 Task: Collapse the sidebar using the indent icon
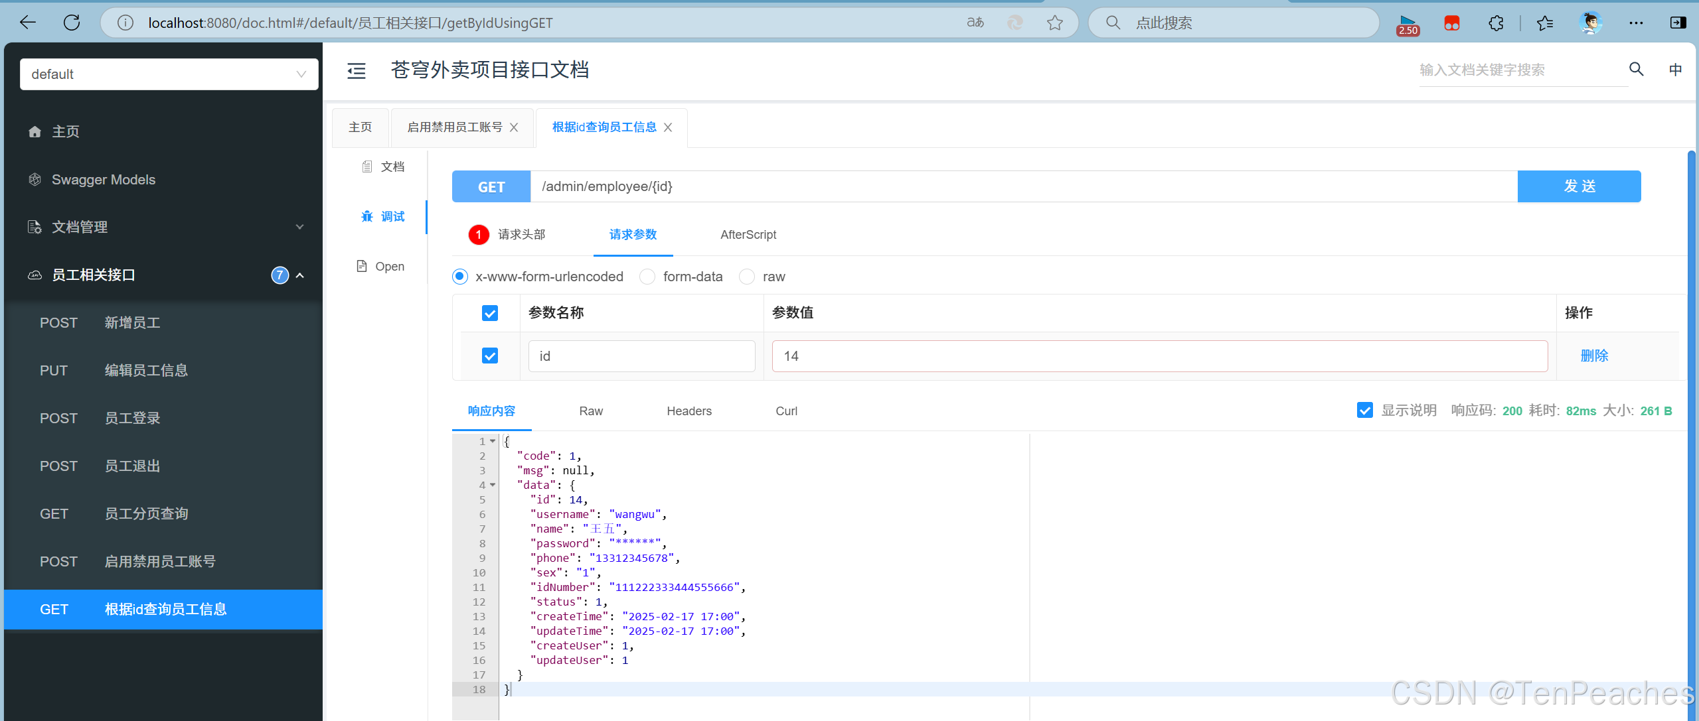click(x=357, y=70)
